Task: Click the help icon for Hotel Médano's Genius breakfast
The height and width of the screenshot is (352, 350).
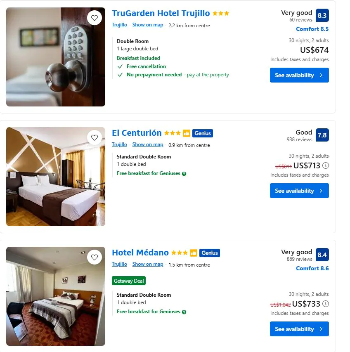Action: 184,312
